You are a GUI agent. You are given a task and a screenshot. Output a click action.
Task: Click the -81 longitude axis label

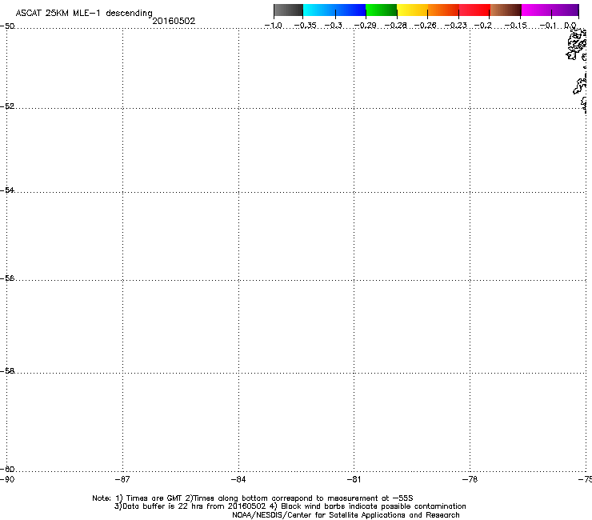(354, 479)
